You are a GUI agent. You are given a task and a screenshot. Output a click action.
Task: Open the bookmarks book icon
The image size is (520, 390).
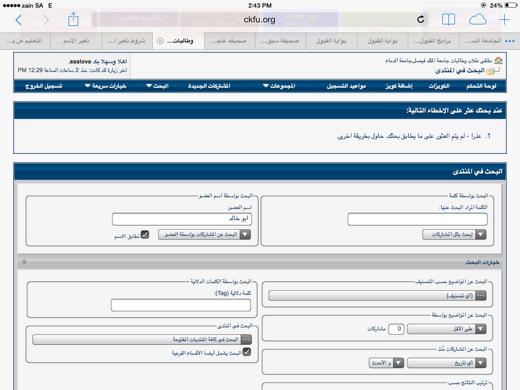pos(448,20)
